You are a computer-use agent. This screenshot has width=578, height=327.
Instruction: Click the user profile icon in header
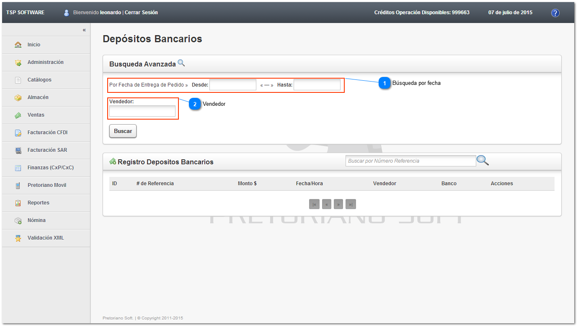tap(66, 13)
